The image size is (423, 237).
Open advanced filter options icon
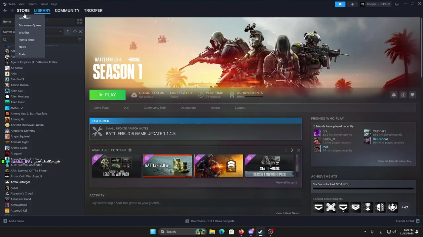[x=80, y=40]
